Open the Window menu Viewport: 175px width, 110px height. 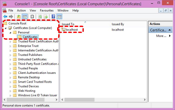tap(63, 10)
